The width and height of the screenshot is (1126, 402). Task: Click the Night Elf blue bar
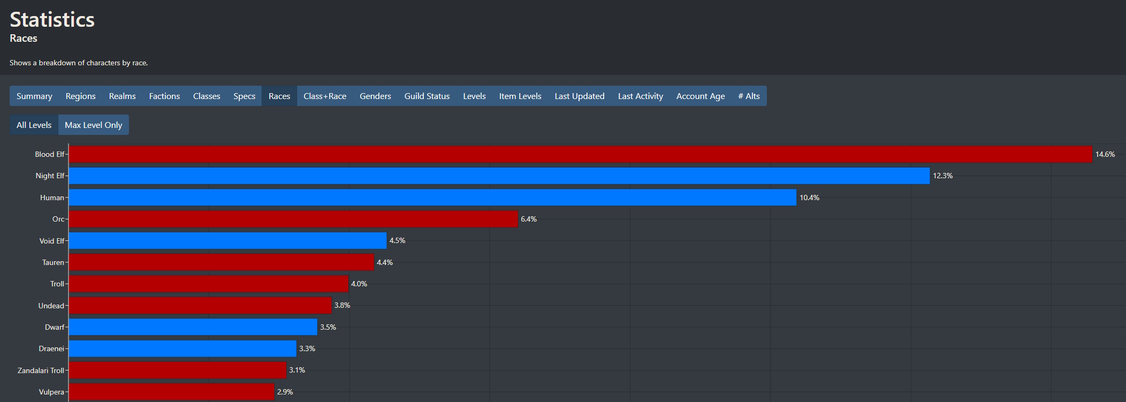[499, 176]
